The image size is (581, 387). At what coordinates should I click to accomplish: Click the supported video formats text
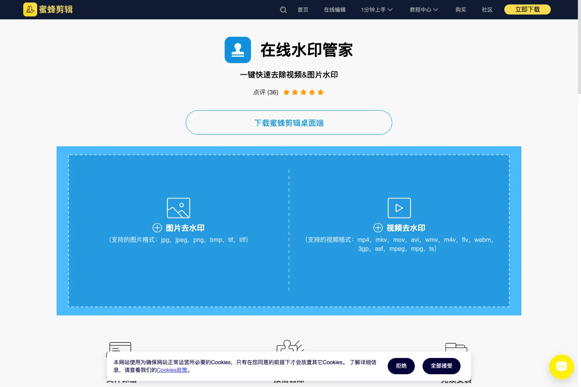coord(399,244)
